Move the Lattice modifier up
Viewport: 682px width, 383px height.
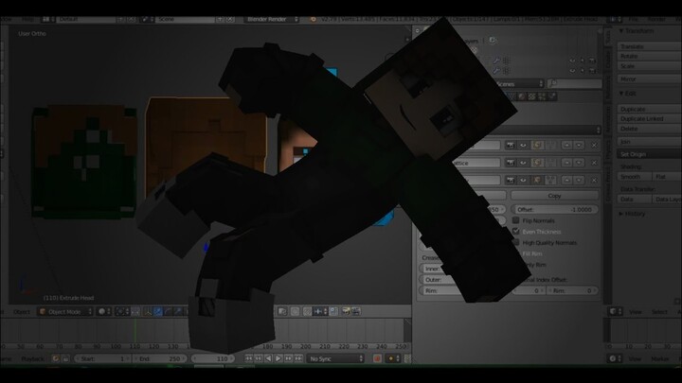pos(566,163)
